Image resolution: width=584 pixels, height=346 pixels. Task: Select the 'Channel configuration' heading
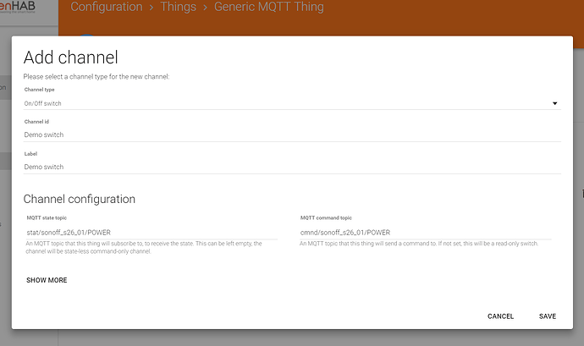(x=80, y=199)
